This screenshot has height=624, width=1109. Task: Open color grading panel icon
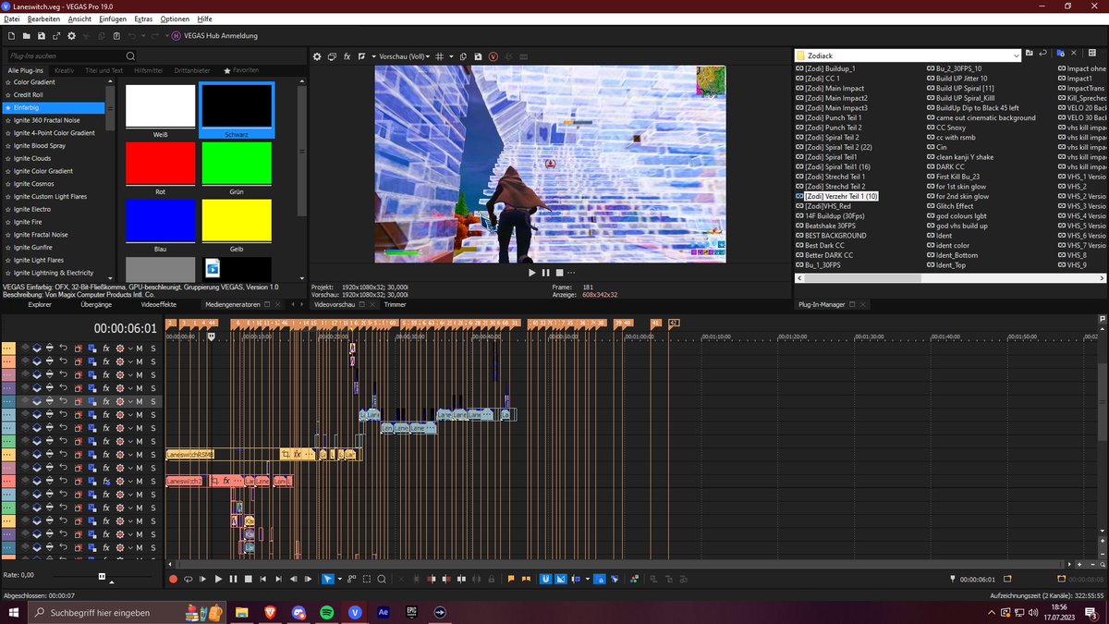coord(633,579)
